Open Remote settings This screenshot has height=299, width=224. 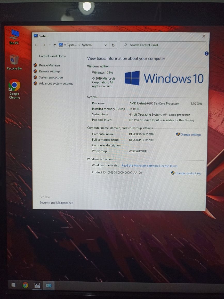pyautogui.click(x=50, y=71)
